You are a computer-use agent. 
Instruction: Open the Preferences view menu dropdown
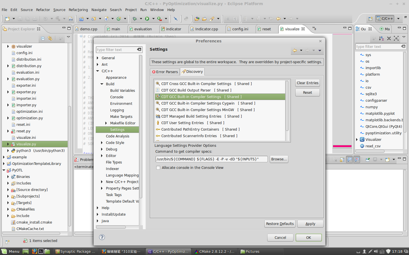(x=320, y=51)
